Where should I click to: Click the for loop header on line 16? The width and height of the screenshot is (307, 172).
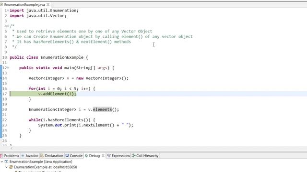62,89
